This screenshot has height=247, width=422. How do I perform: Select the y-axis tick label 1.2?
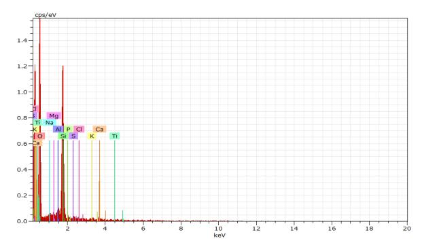point(22,66)
